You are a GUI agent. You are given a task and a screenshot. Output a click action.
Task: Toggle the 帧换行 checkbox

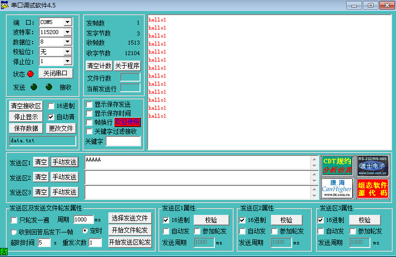(89, 122)
